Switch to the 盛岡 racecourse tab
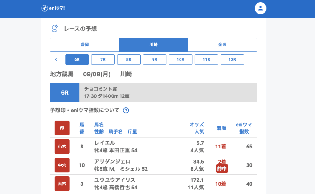This screenshot has height=194, width=315. tap(85, 45)
